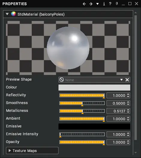141x158 pixels.
Task: Click the StdMaterial colour sphere icon
Action: point(13,14)
